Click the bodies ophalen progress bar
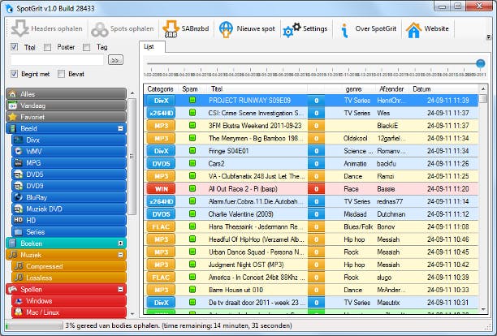This screenshot has width=497, height=336. click(34, 325)
